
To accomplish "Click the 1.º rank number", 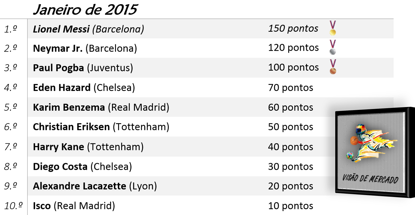I will [x=11, y=29].
